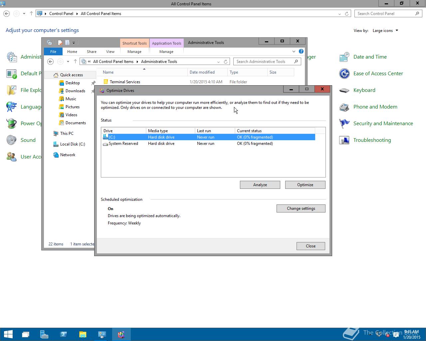Open Server Manager from the taskbar
426x341 pixels.
[x=44, y=334]
